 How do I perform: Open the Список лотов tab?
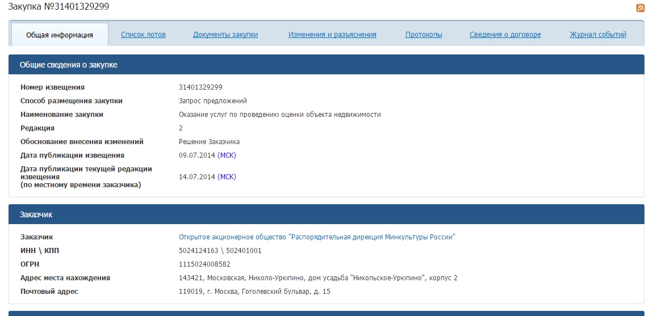coord(143,35)
